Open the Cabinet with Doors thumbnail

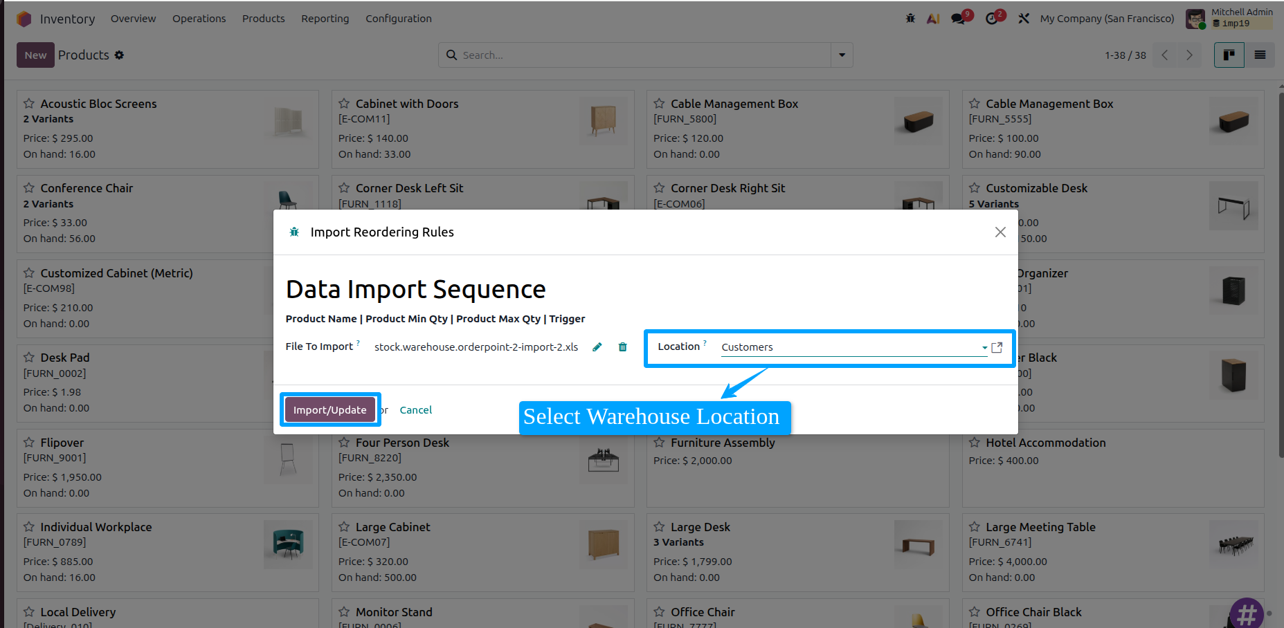tap(603, 120)
